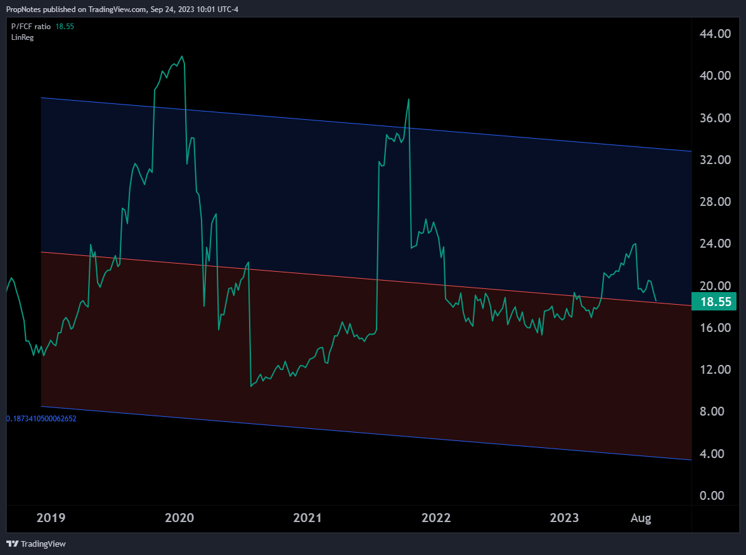The width and height of the screenshot is (746, 555).
Task: Select the 2023 label on the time axis
Action: 564,518
